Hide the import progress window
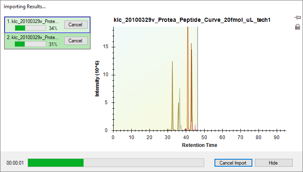The width and height of the screenshot is (303, 172). pyautogui.click(x=274, y=163)
